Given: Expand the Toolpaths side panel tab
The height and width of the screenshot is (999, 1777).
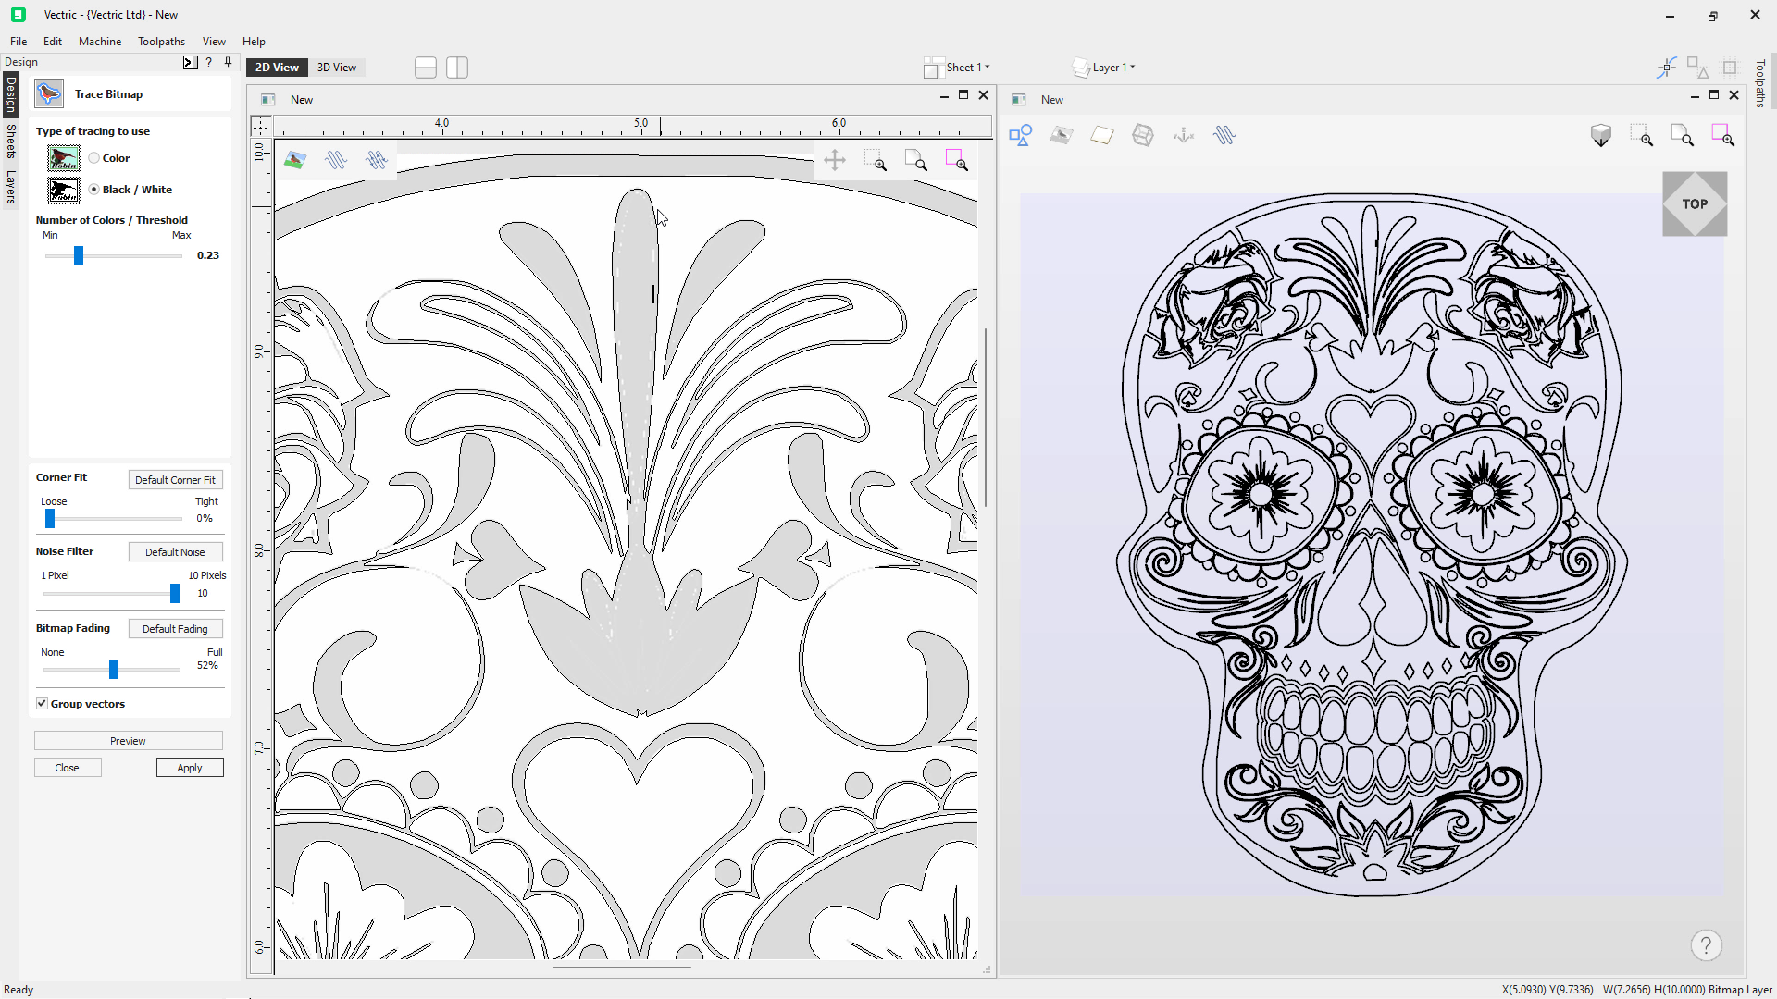Looking at the screenshot, I should [1760, 83].
